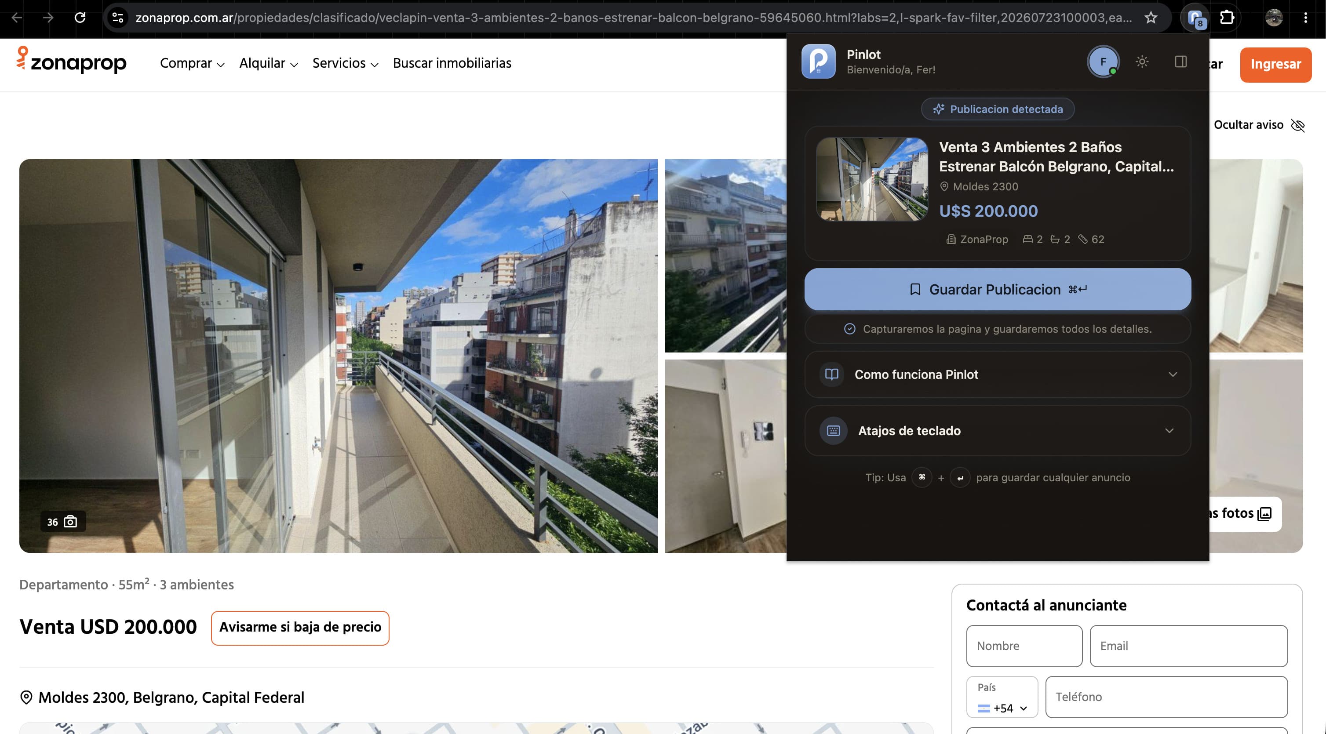Open the interior door photo thumbnail

pos(725,456)
